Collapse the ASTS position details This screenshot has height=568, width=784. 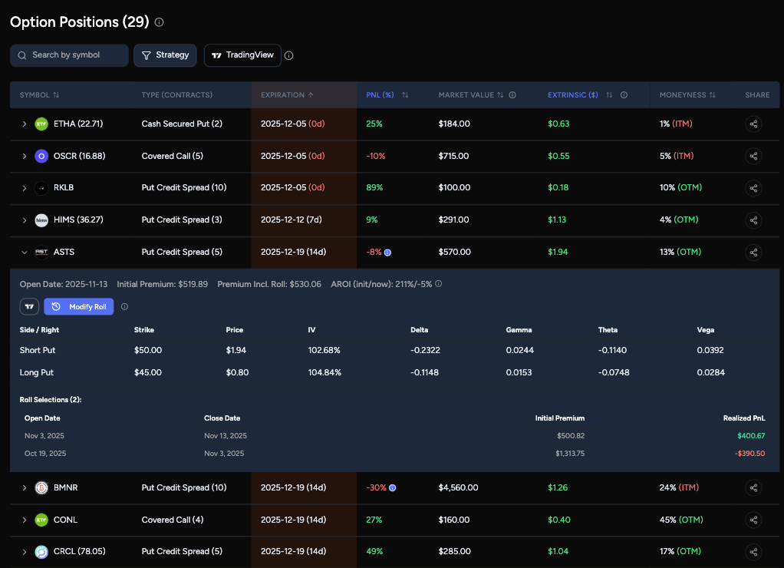click(x=24, y=252)
